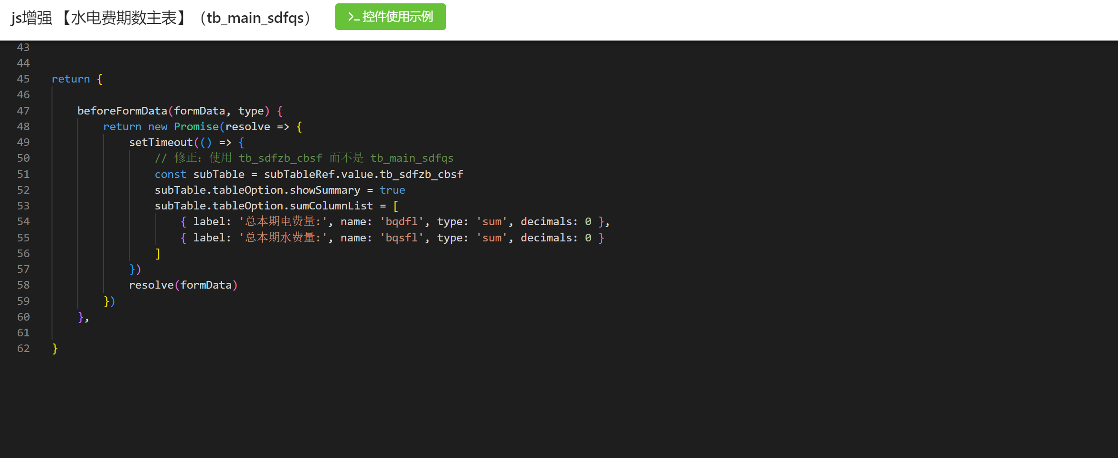This screenshot has height=458, width=1118.
Task: Click the '总本期水费量:' label string
Action: [283, 238]
